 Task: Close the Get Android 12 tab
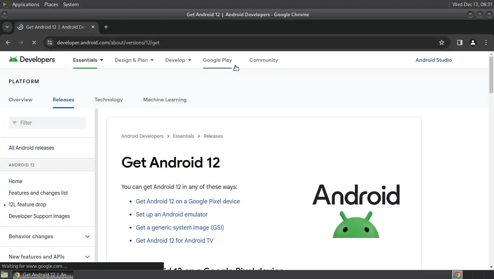coord(93,27)
